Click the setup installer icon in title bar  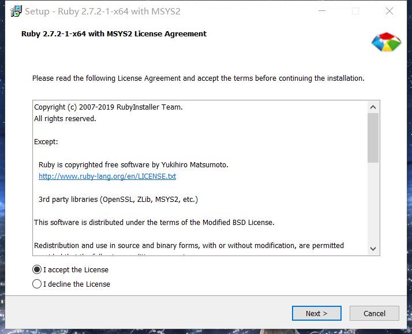pos(16,11)
